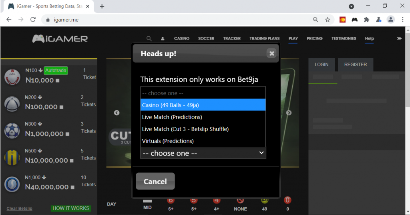The image size is (410, 215).
Task: Go to previous carousel slide
Action: pos(117,113)
